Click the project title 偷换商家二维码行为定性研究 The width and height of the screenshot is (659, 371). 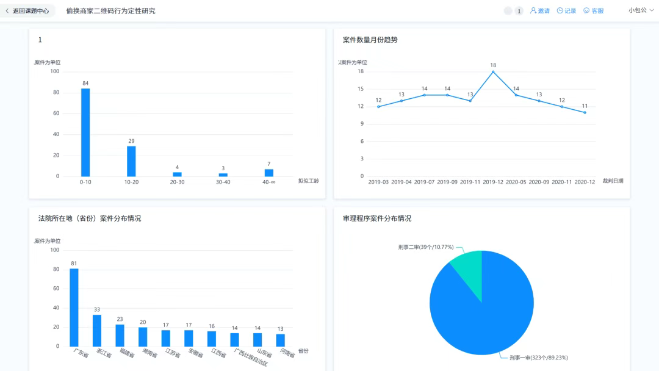coord(110,11)
